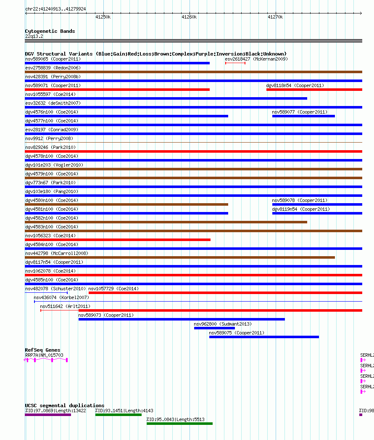The width and height of the screenshot is (374, 440).
Task: Click the blue nsv589077 feature bar
Action: point(303,116)
